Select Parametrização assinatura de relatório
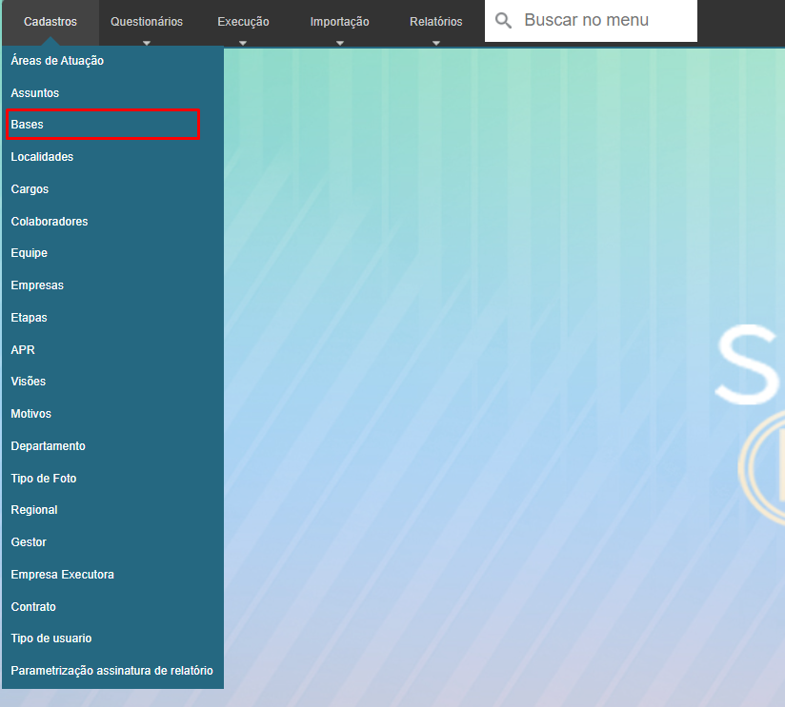Screen dimensions: 785x707 111,671
